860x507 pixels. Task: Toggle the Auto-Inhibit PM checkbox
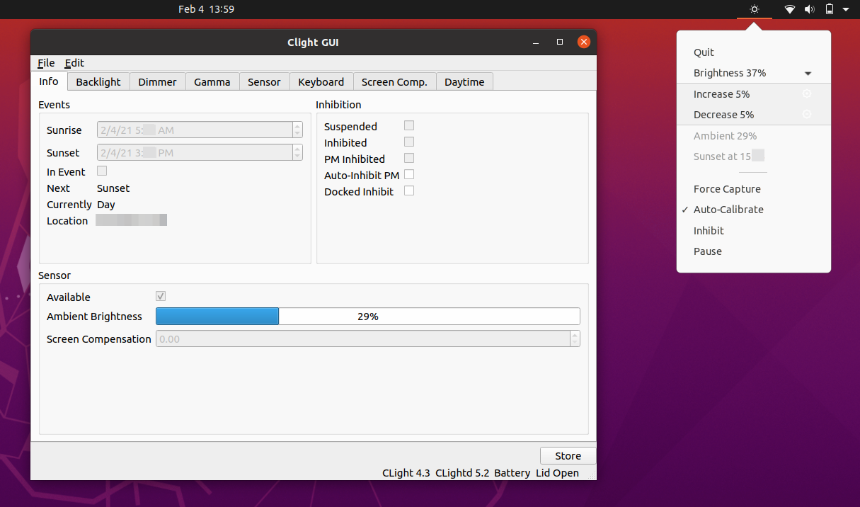[x=409, y=174]
